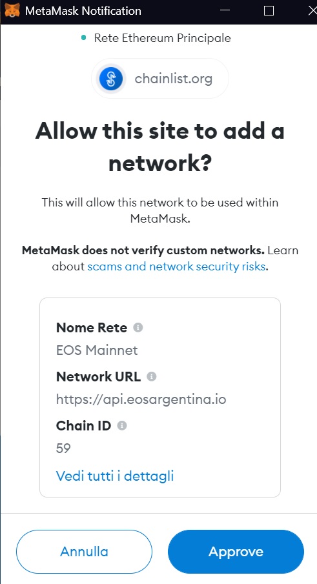Screen dimensions: 317x584
Task: Click the Allow this site heading
Action: pos(160,147)
